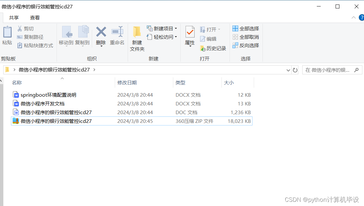Viewport: 364px width, 206px height.
Task: Click Invert selection (反向选择)
Action: 246,45
